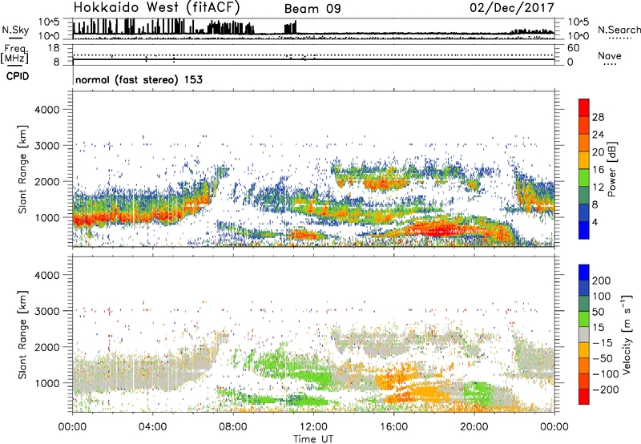The image size is (641, 444).
Task: Click the 28 label on Power colorbar
Action: click(598, 117)
